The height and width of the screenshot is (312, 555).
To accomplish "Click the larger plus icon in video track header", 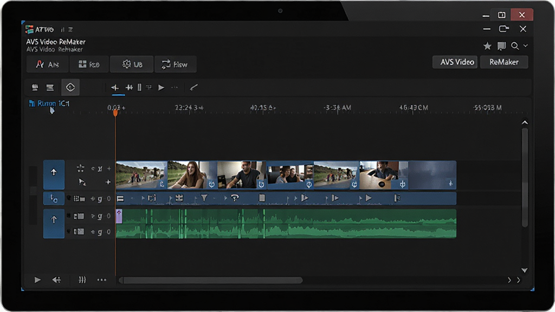I will tap(108, 182).
